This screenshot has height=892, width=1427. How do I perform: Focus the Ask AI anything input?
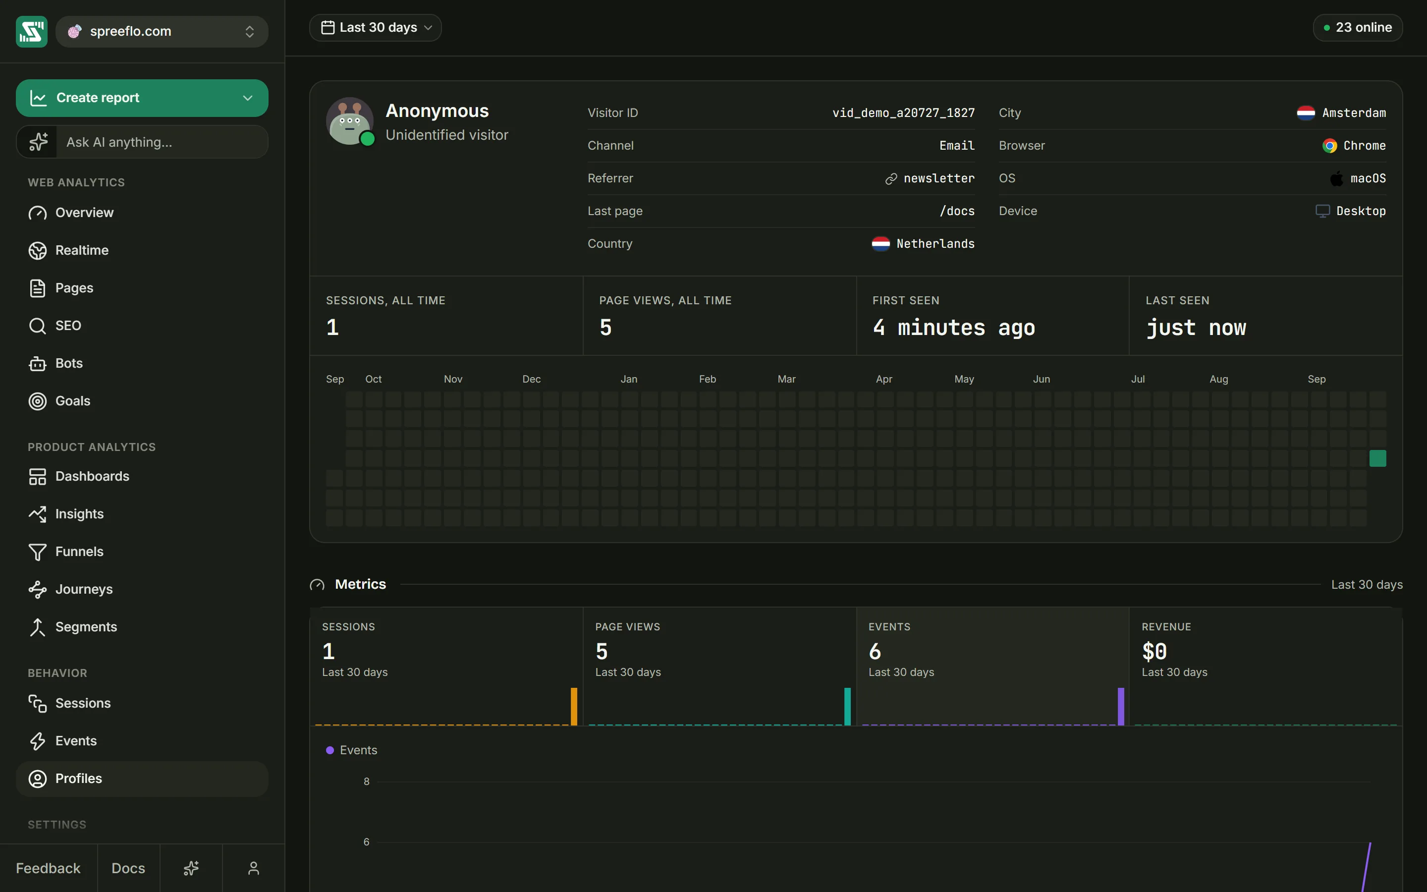(x=162, y=142)
